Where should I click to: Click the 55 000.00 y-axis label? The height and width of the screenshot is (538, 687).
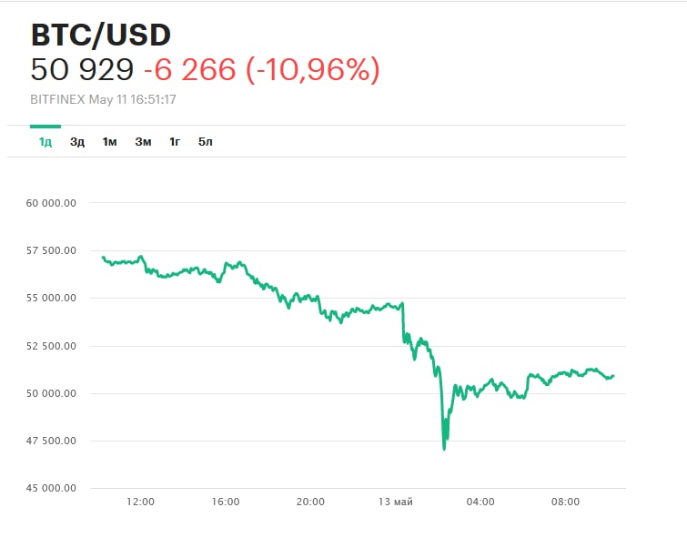53,299
